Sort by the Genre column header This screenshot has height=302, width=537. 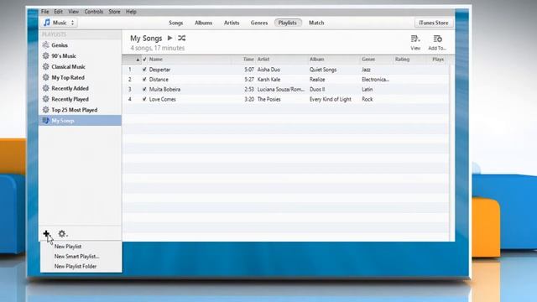click(x=368, y=60)
